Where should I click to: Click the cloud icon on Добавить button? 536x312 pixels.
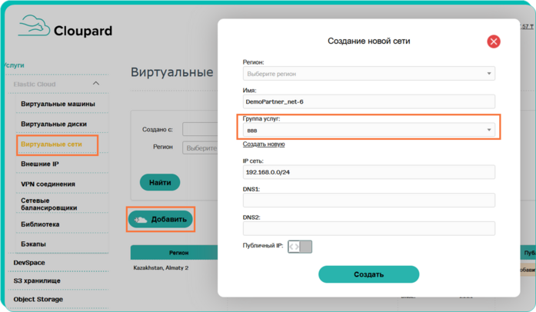click(141, 220)
